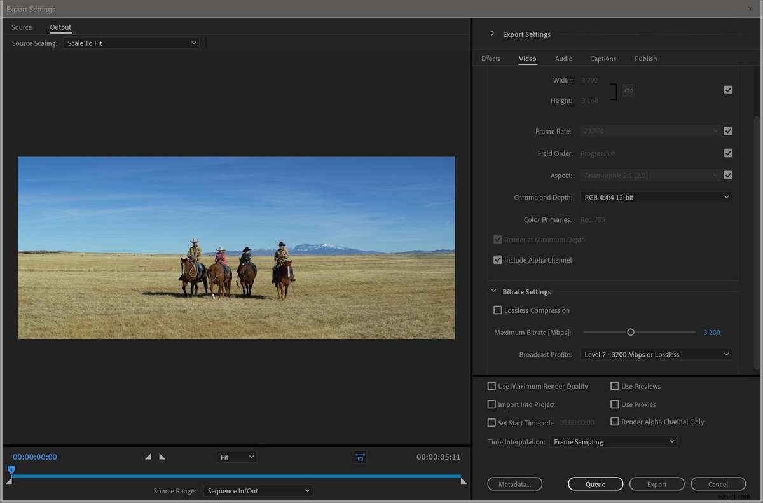The width and height of the screenshot is (763, 503).
Task: Adjust the Maximum Bitrate slider
Action: click(630, 332)
